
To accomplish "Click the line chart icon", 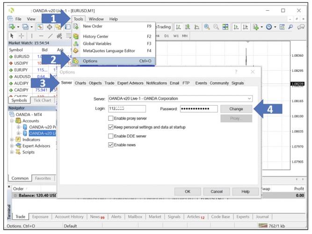I will pos(196,27).
